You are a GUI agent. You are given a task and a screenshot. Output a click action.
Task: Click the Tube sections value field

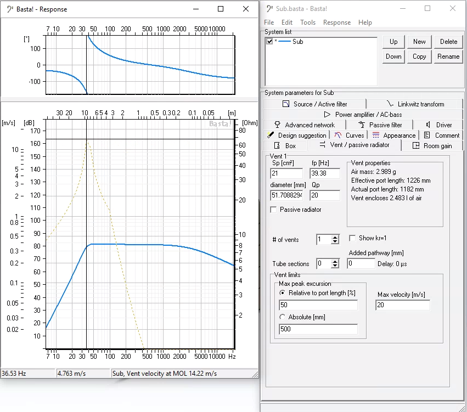coord(324,263)
